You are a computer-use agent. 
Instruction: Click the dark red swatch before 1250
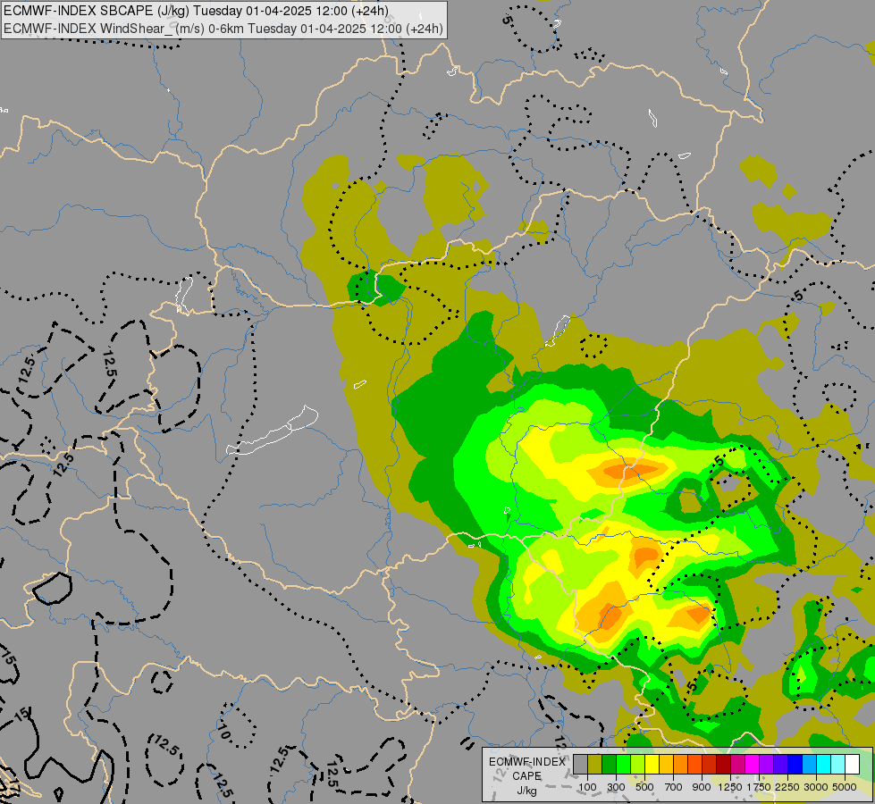(x=723, y=764)
